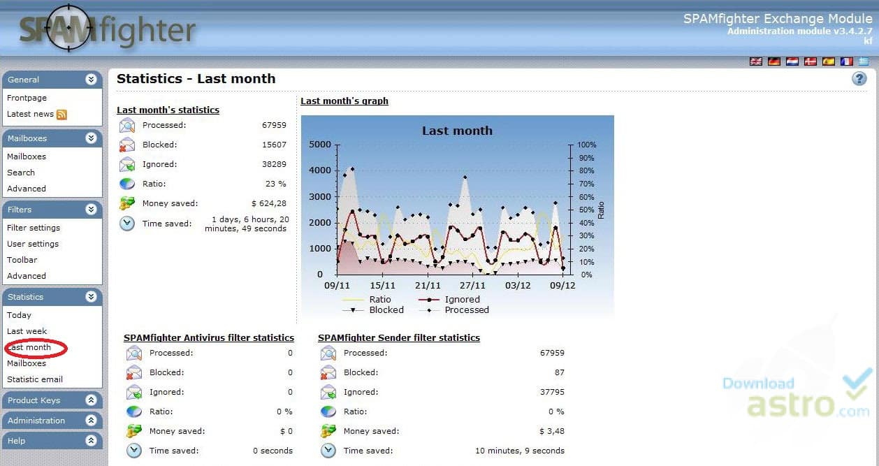Click Ratio pie icon in Antivirus filter statistics
Image resolution: width=879 pixels, height=466 pixels.
(x=133, y=412)
